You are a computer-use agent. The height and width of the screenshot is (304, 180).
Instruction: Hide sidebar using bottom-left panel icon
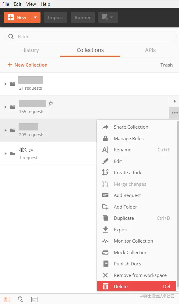[7, 299]
